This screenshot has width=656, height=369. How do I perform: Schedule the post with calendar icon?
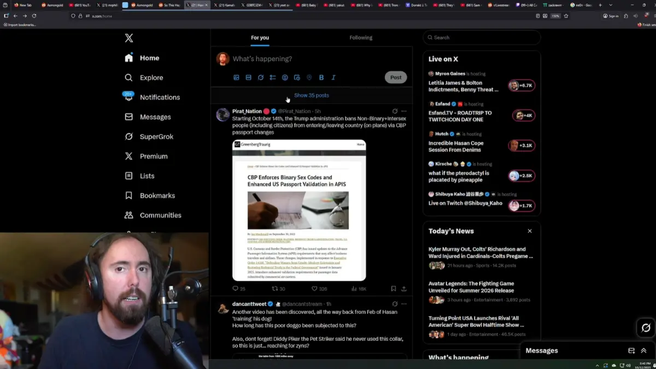point(297,78)
